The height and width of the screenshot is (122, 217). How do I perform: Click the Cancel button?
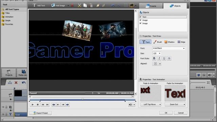(181, 113)
